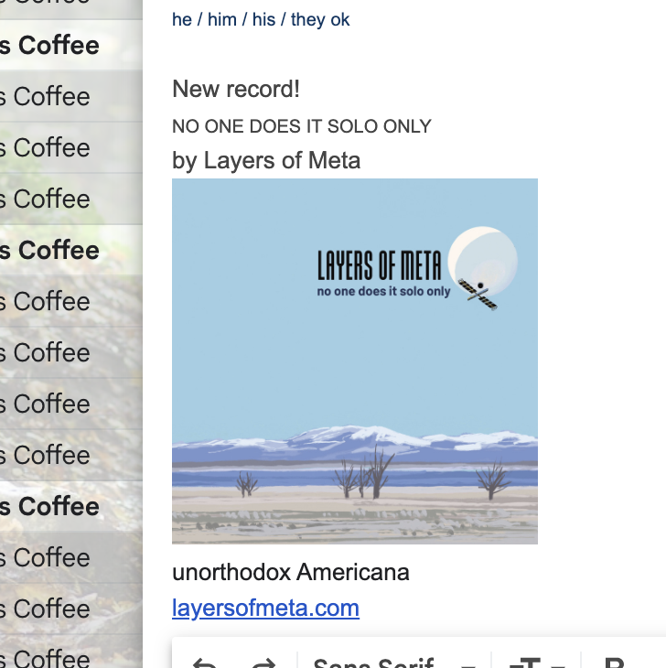Image resolution: width=666 pixels, height=668 pixels.
Task: Open Coffee email just below lowest bold one
Action: pyautogui.click(x=71, y=557)
